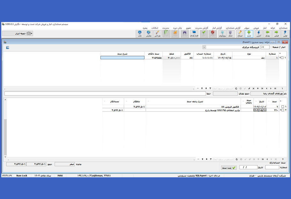This screenshot has width=291, height=199.
Task: Click the شماره حساب column header
Action: point(204,54)
